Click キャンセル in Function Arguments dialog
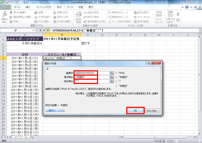202x143 pixels. (x=152, y=111)
